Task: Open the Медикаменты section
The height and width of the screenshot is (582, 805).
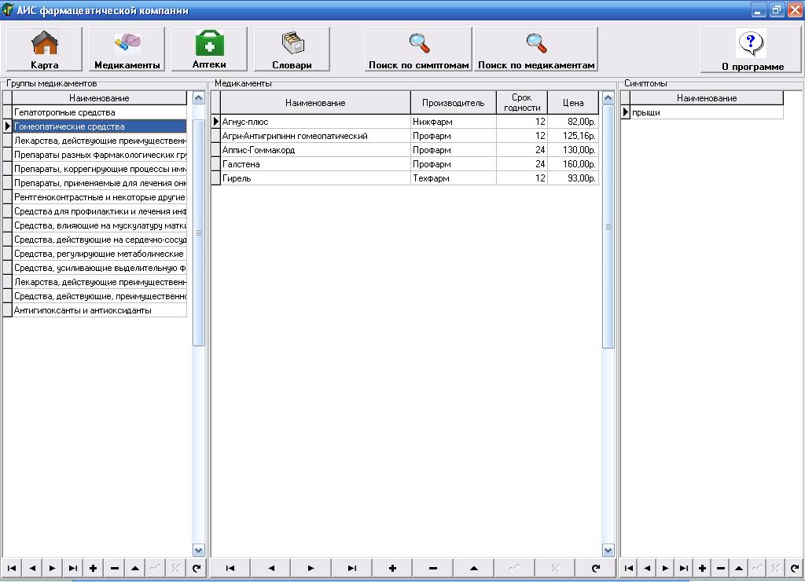Action: tap(127, 49)
